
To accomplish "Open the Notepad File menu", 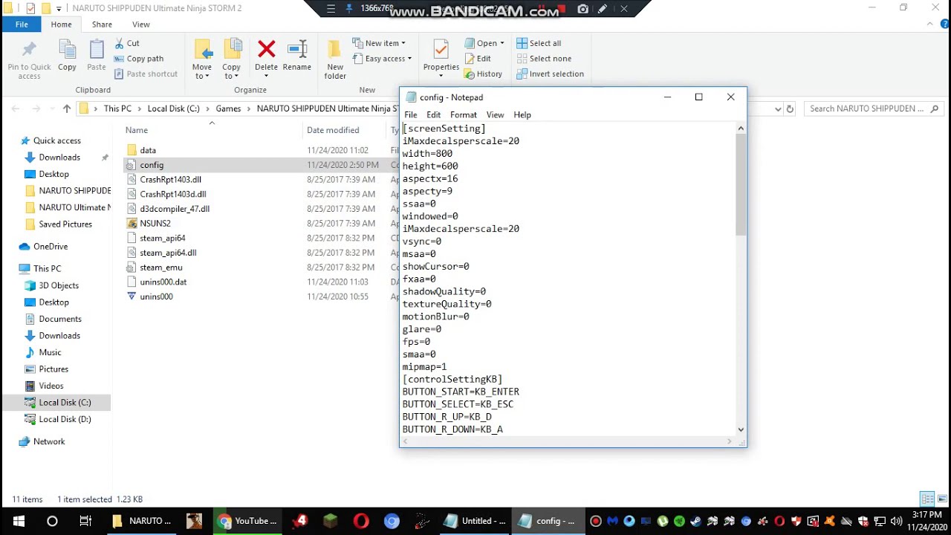I will (410, 114).
